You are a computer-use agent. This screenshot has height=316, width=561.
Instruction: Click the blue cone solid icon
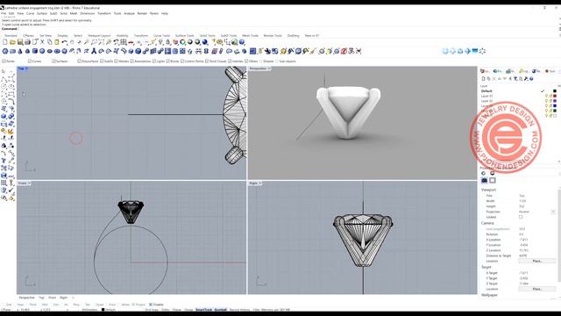20,51
